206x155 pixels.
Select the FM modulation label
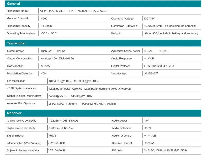16,81
